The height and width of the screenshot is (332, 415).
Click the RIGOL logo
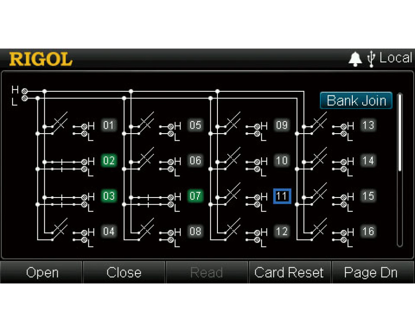41,59
